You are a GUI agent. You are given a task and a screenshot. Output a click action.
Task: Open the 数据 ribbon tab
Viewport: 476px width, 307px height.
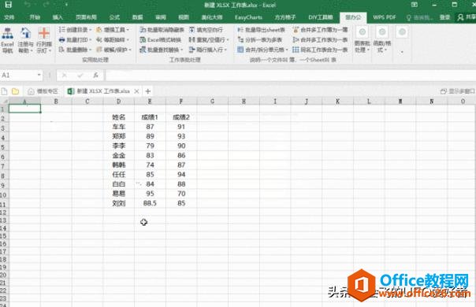137,17
